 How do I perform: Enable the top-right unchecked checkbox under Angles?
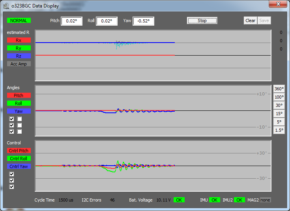pyautogui.click(x=19, y=119)
